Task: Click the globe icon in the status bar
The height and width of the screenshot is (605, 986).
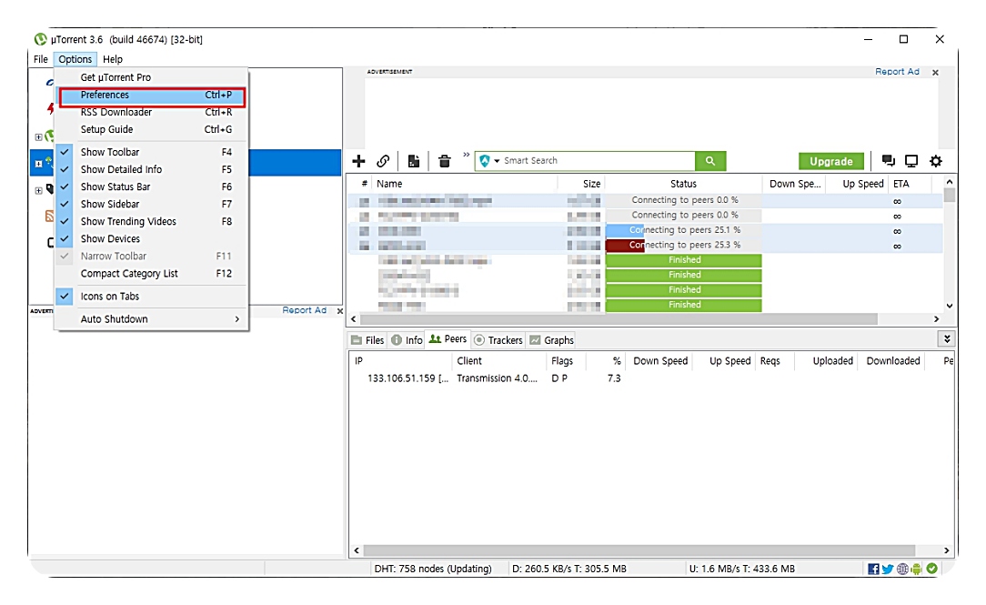Action: point(902,569)
